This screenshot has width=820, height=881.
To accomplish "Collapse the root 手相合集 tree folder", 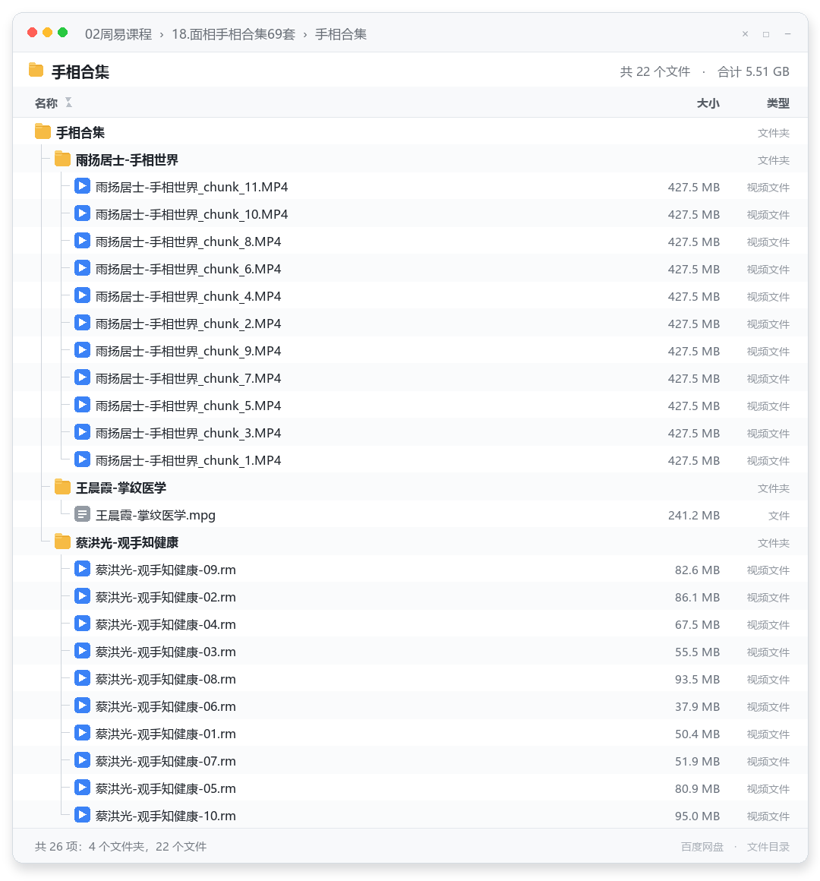I will (x=43, y=132).
